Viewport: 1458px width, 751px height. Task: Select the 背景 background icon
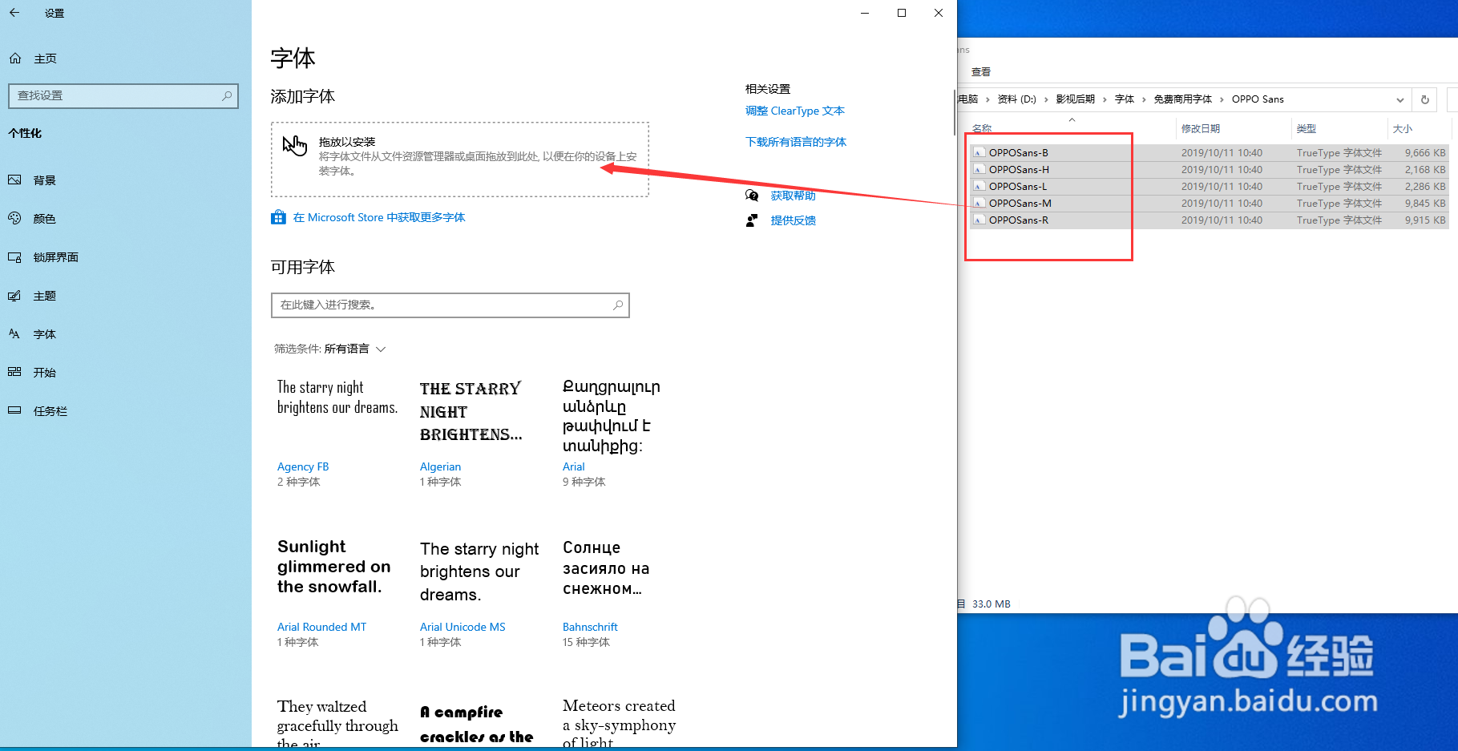(14, 180)
